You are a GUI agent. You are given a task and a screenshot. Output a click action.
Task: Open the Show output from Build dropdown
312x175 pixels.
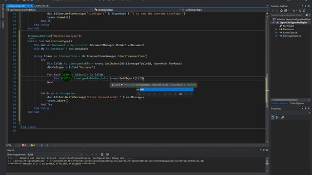(x=55, y=155)
